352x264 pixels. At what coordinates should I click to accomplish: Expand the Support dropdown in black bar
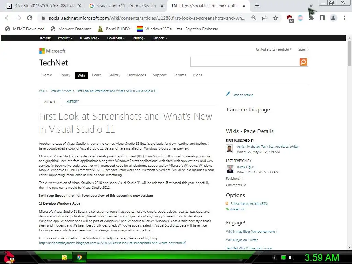[160, 38]
